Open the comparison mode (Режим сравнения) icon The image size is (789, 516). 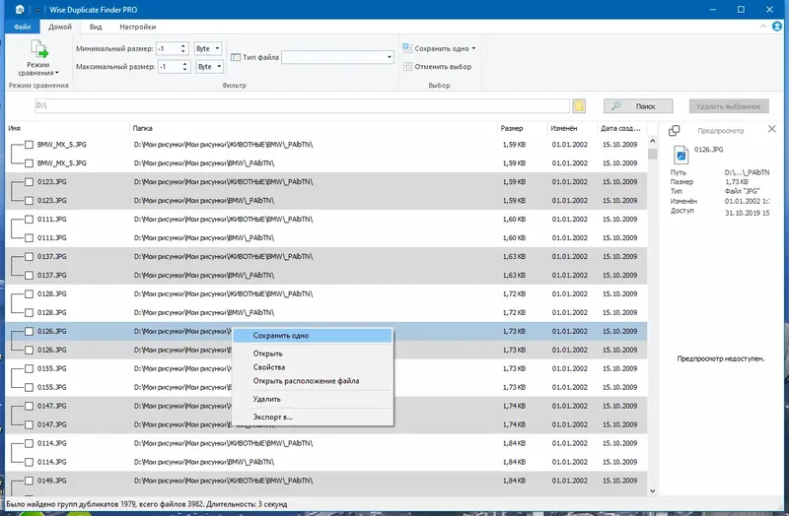point(38,49)
